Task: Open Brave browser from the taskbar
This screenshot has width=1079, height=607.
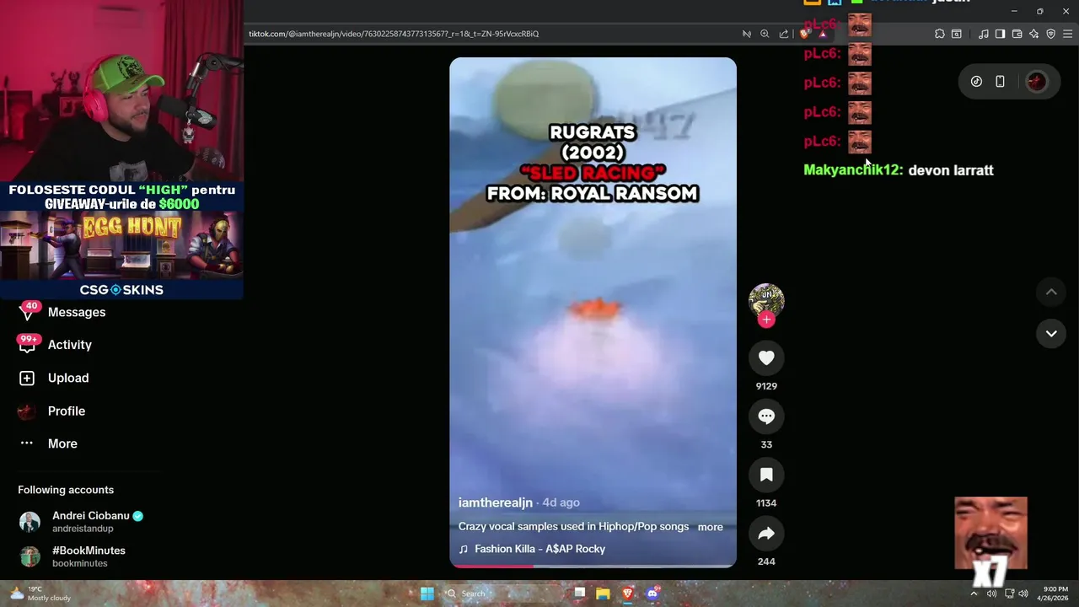Action: 627,594
